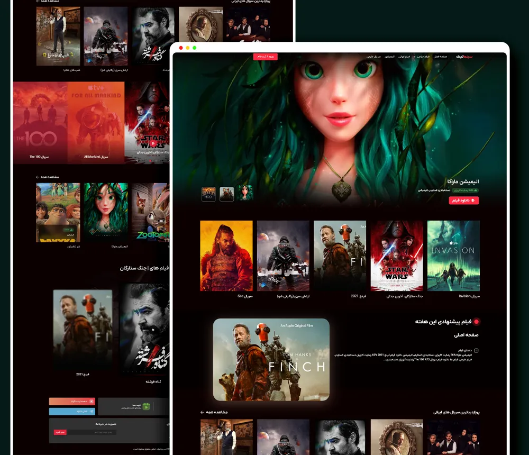This screenshot has height=455, width=529.
Task: Click the play icon in دانلود فیلم button
Action: coord(473,201)
